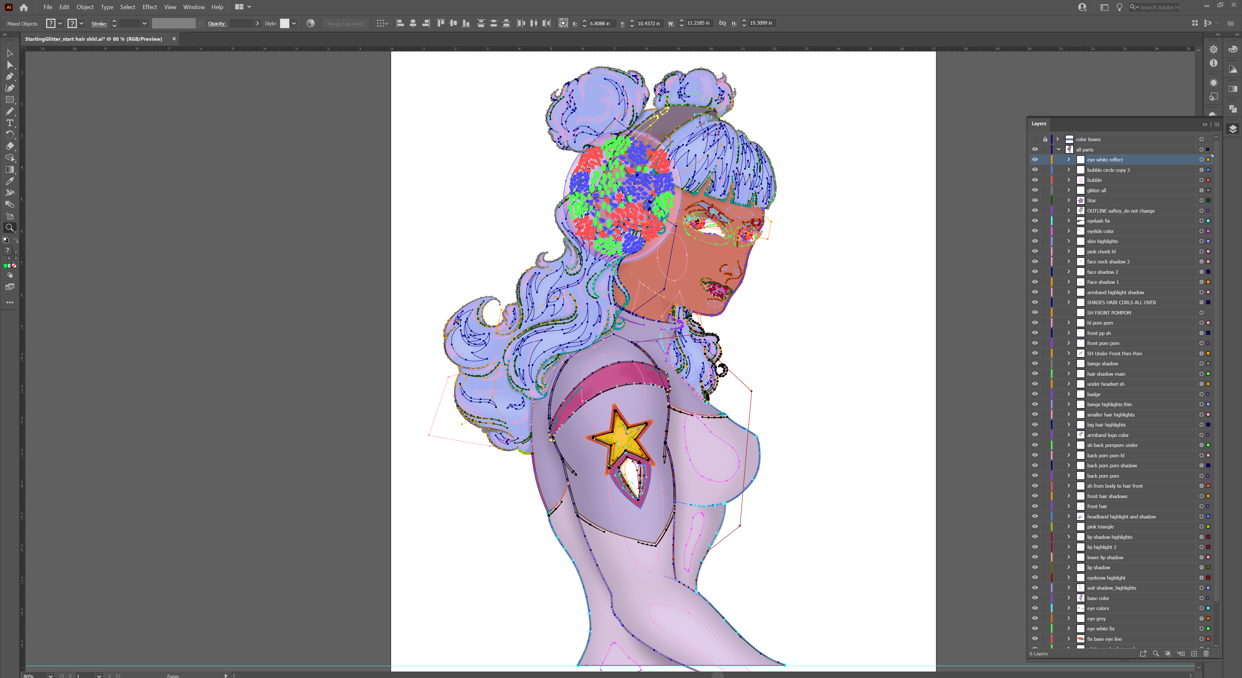Click the Style swatch box
The image size is (1242, 678).
coord(285,23)
